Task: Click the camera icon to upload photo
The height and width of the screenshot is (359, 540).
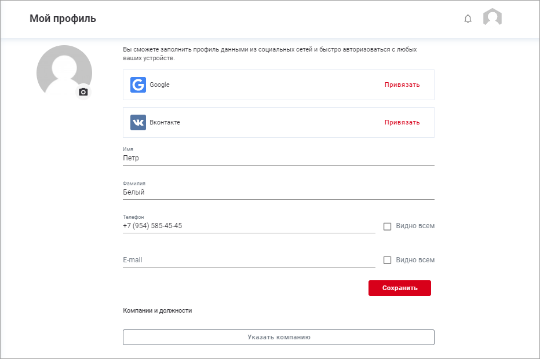Action: pyautogui.click(x=83, y=92)
